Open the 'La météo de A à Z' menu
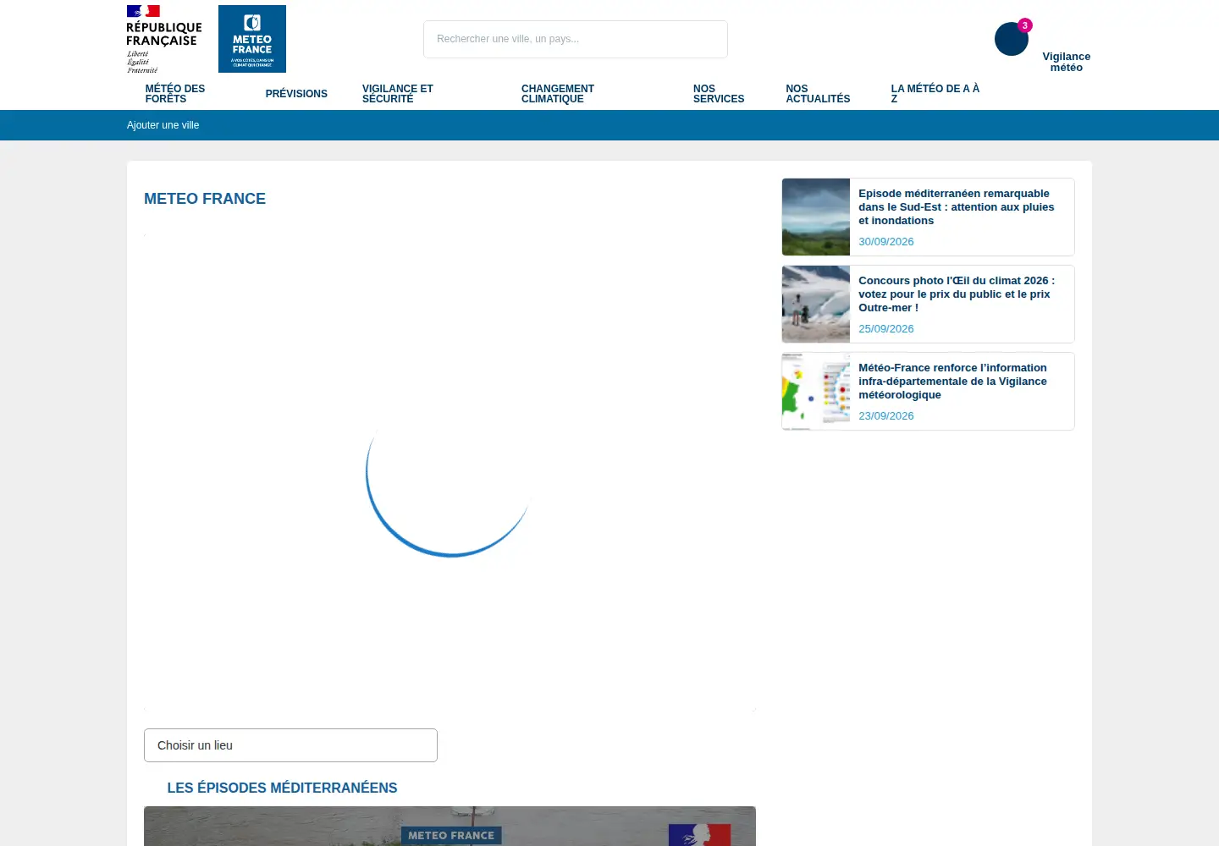This screenshot has height=846, width=1219. (935, 94)
